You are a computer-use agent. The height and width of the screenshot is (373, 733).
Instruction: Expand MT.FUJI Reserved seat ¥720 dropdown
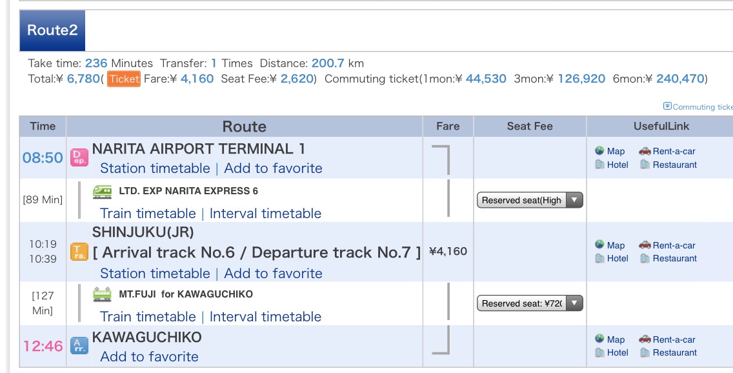point(530,303)
